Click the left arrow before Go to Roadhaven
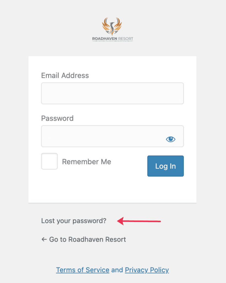This screenshot has height=283, width=226. point(44,239)
